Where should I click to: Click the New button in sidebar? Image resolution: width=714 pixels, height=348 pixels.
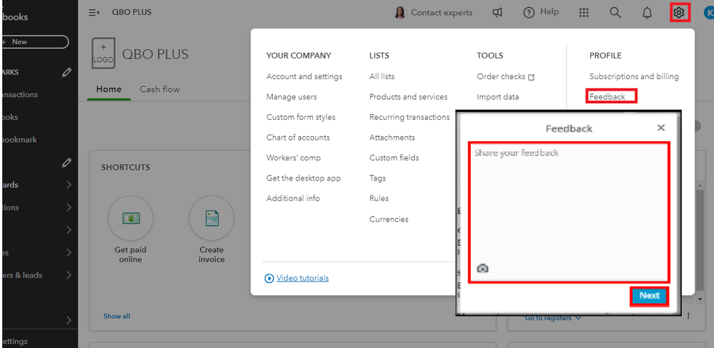pyautogui.click(x=34, y=42)
